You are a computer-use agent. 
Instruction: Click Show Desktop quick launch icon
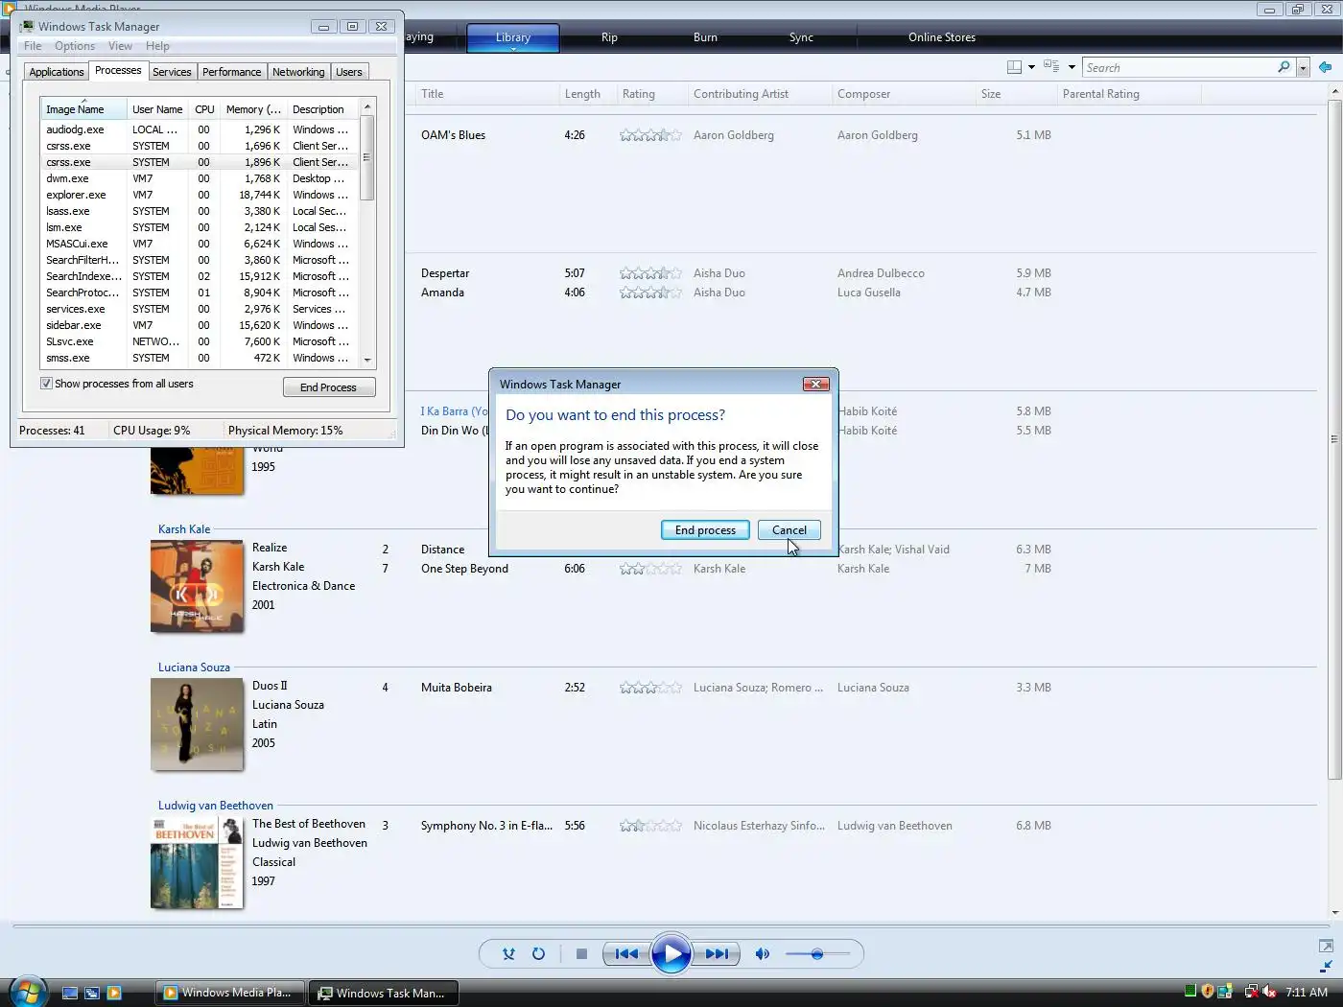70,994
